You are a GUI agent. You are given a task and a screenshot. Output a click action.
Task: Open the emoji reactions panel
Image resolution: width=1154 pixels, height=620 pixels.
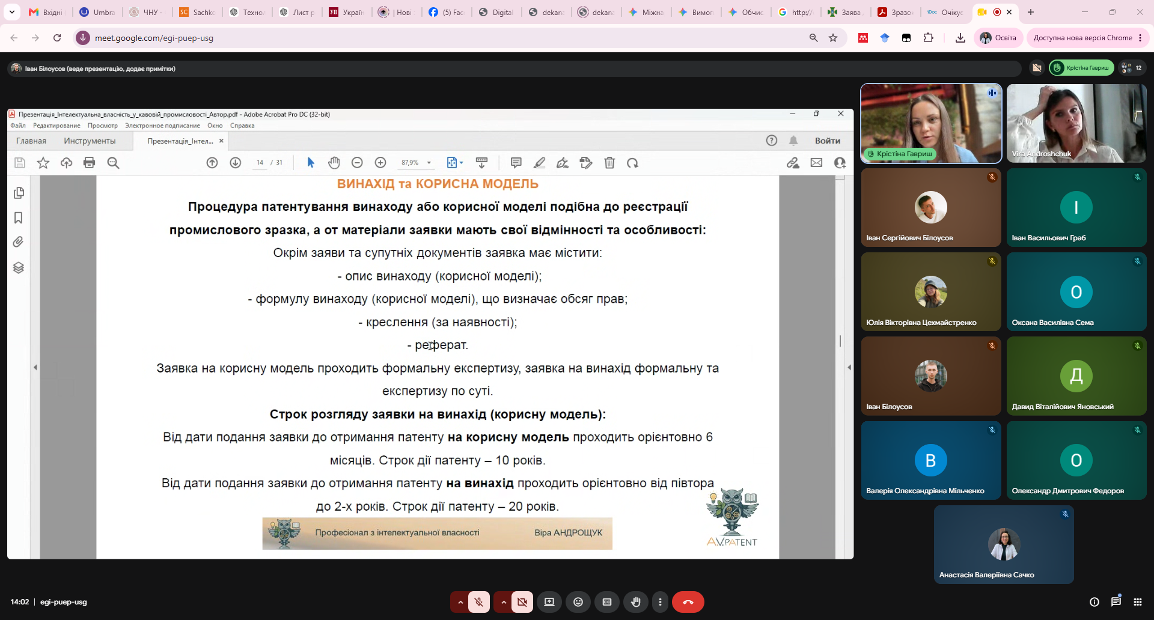point(578,602)
